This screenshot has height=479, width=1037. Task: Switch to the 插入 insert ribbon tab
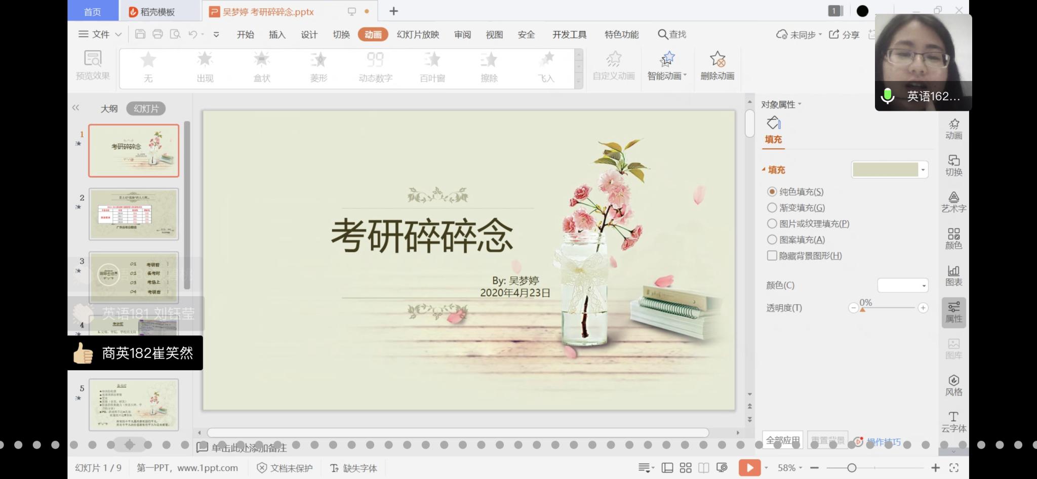[x=277, y=34]
